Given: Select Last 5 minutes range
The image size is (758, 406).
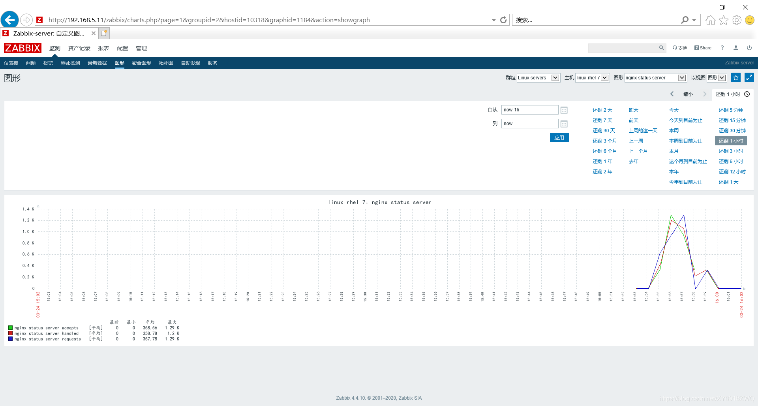Looking at the screenshot, I should point(731,110).
